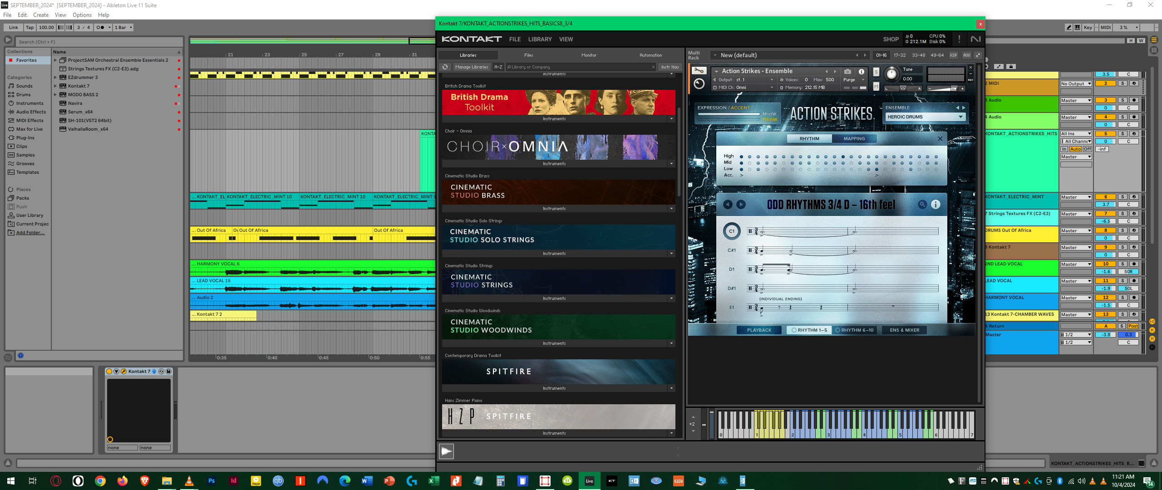This screenshot has height=490, width=1162.
Task: Solo the Action Strikes instrument with S button
Action: click(x=876, y=72)
